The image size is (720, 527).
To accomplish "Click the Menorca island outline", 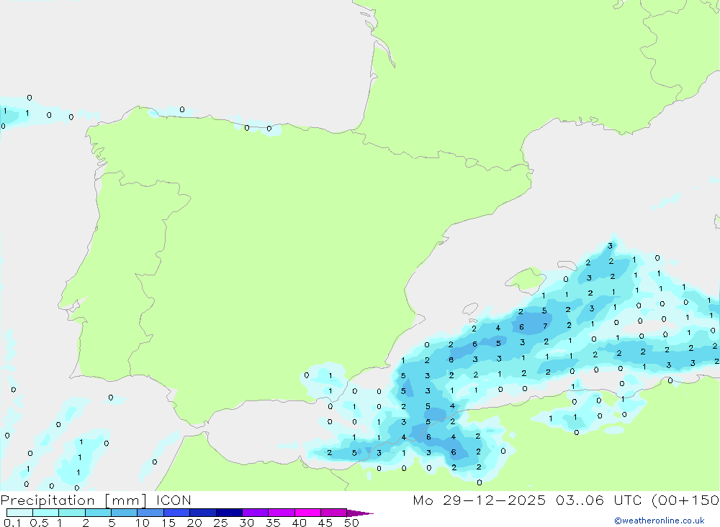I will (x=567, y=265).
